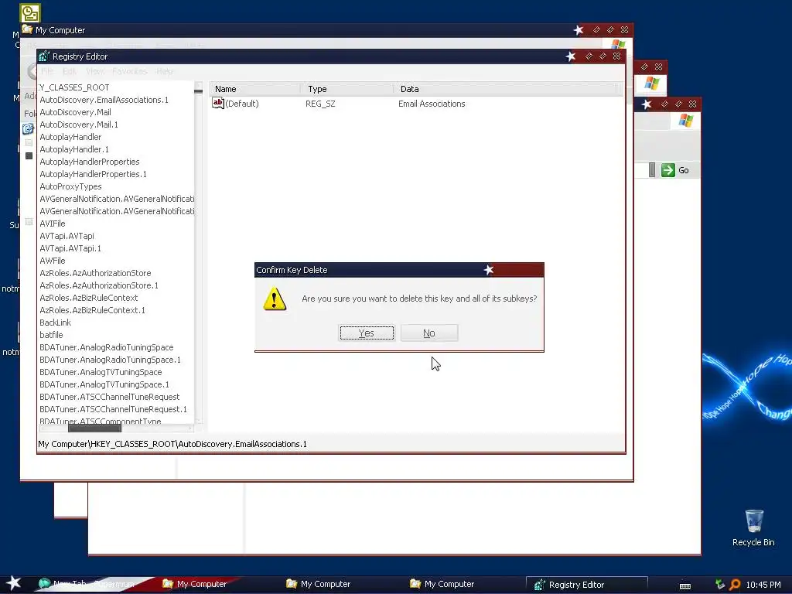Image resolution: width=792 pixels, height=594 pixels.
Task: Select the HKEY_CLASSES_ROOT root key
Action: [x=73, y=87]
